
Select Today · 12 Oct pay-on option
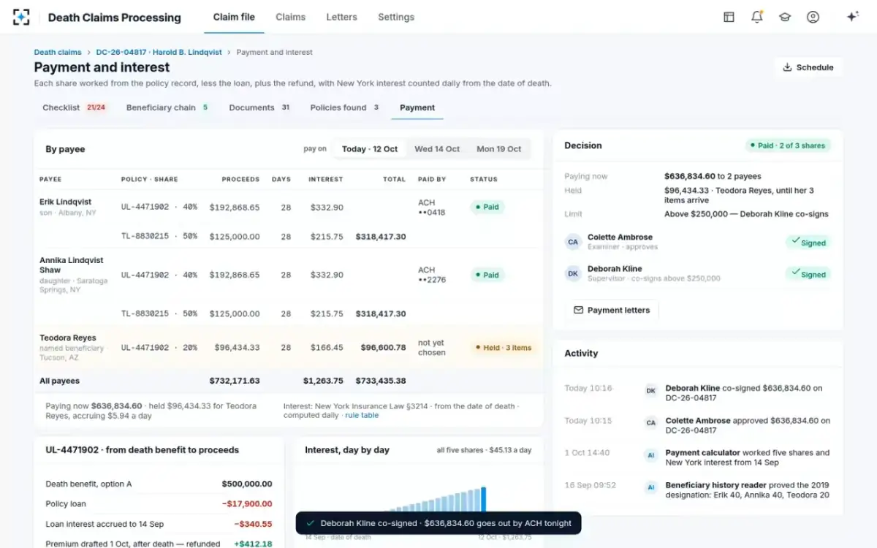[x=370, y=149]
